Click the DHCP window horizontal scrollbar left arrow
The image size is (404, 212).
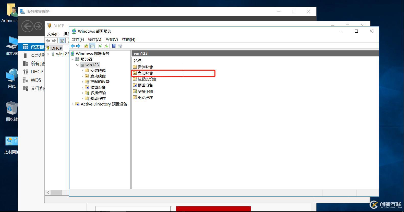coord(48,192)
